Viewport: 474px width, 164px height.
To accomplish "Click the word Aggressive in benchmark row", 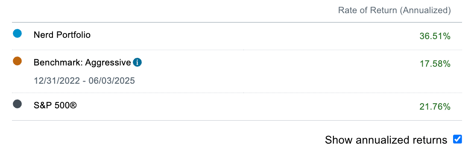I will click(x=108, y=62).
